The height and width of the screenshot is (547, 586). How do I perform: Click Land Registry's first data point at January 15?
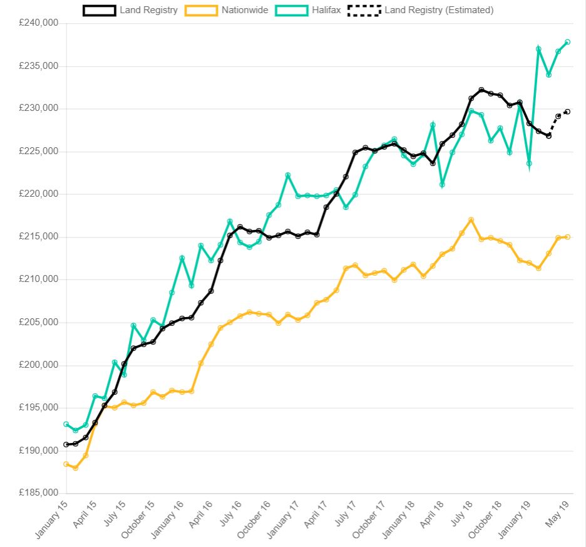pyautogui.click(x=66, y=444)
